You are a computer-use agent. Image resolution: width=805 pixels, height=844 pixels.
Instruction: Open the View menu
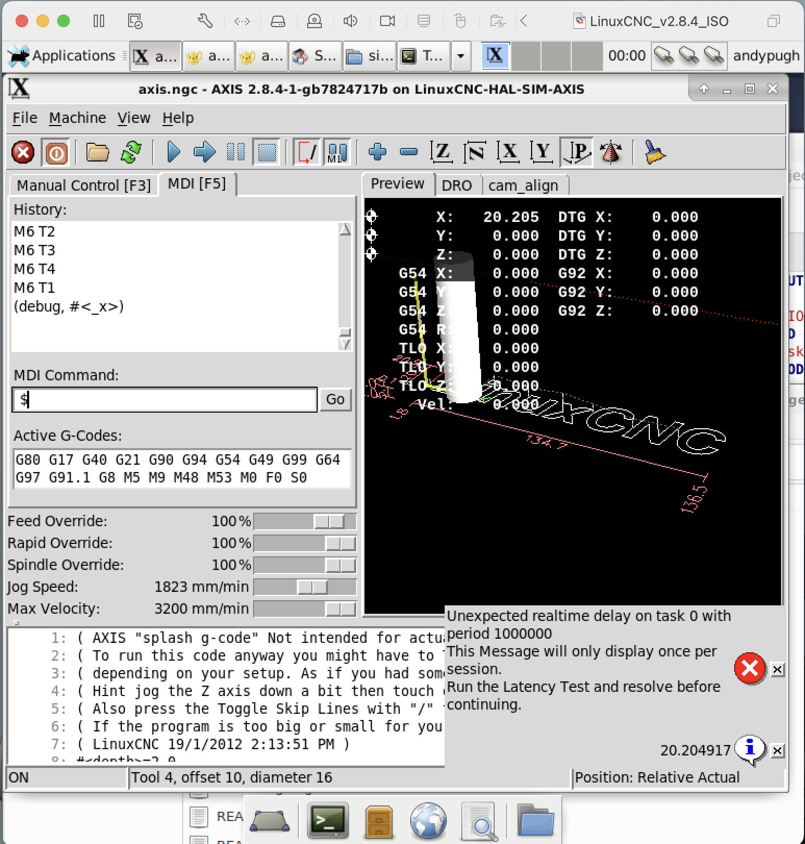[x=134, y=118]
